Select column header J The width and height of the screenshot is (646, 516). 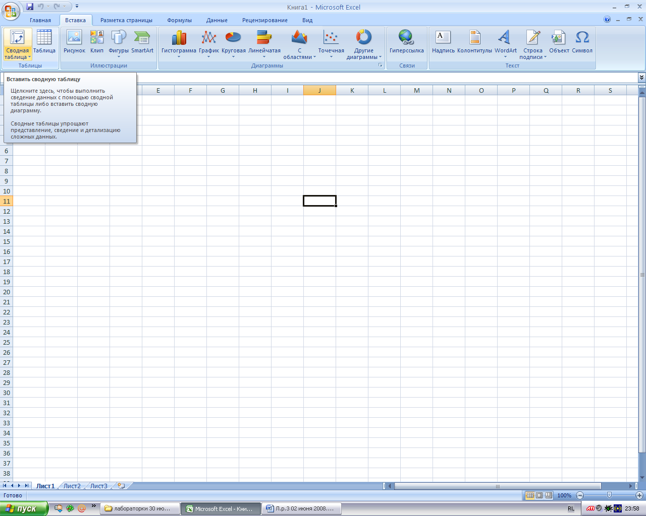tap(319, 90)
